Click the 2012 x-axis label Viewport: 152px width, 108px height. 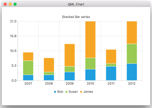point(132,83)
